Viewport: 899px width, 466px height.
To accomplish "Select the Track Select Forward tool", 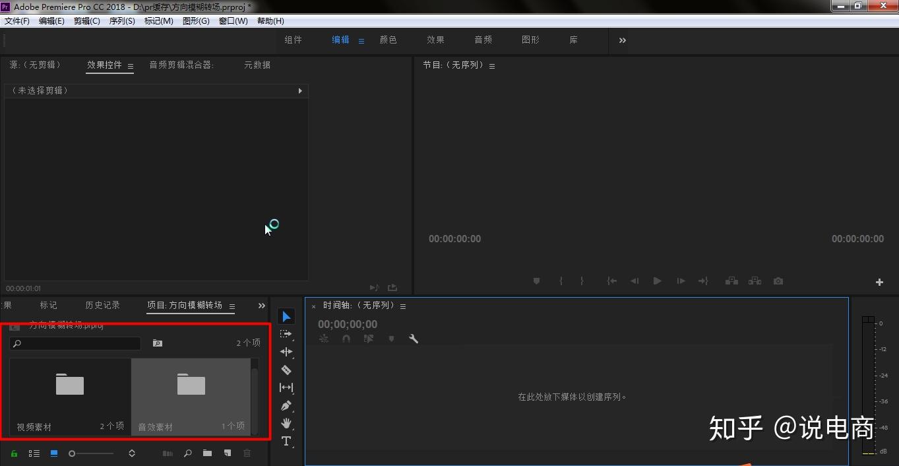I will coord(286,334).
